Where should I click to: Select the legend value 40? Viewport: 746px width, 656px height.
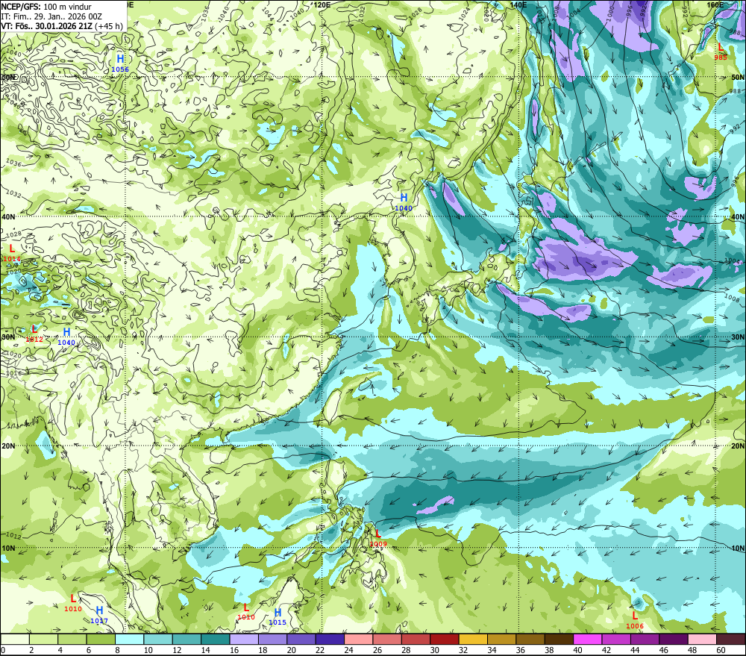tap(578, 650)
